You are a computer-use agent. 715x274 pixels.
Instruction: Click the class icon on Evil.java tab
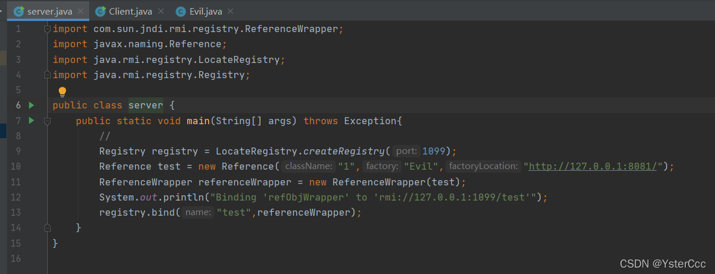click(181, 11)
